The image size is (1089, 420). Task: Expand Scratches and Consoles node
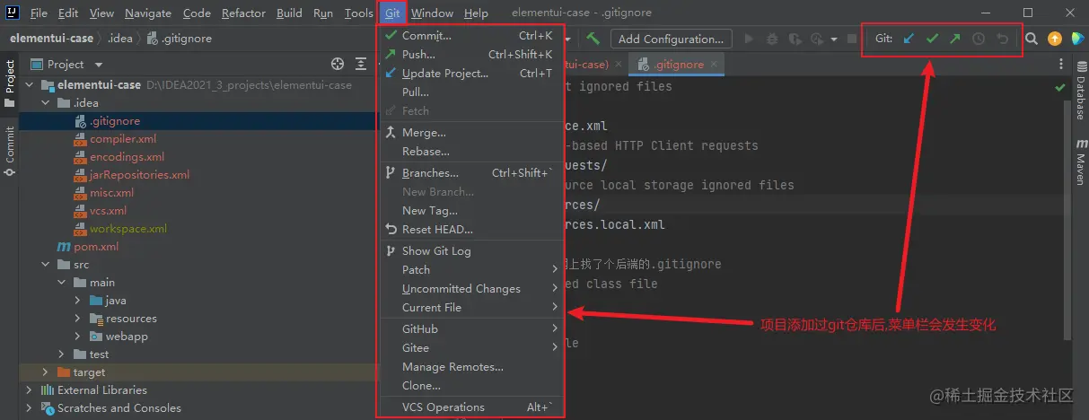click(x=31, y=407)
